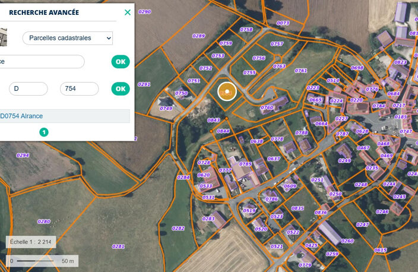418x272 pixels.
Task: Select parcel 0757 on the map
Action: tap(277, 44)
